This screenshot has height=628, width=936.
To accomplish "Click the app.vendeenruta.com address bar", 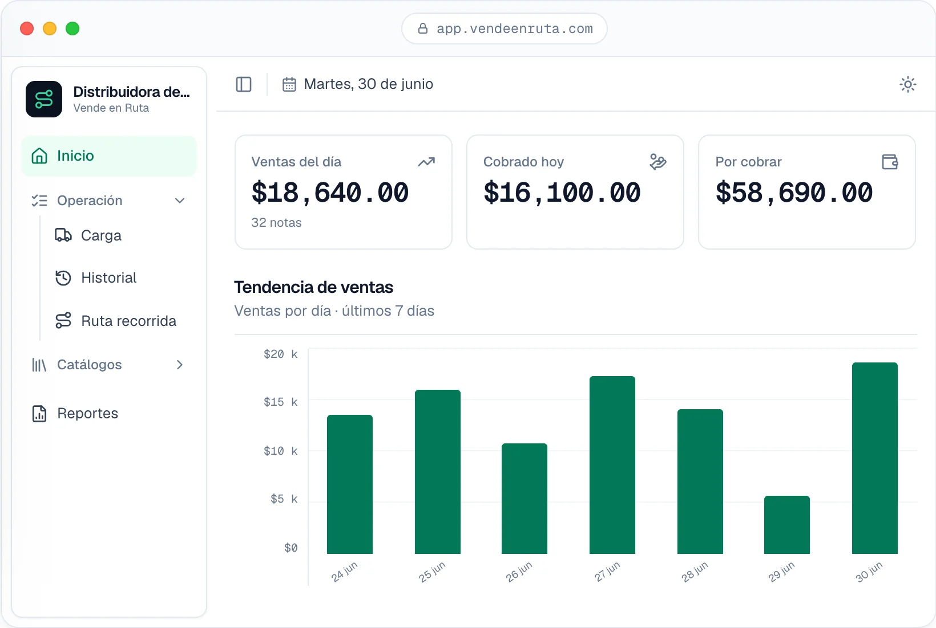I will point(505,28).
